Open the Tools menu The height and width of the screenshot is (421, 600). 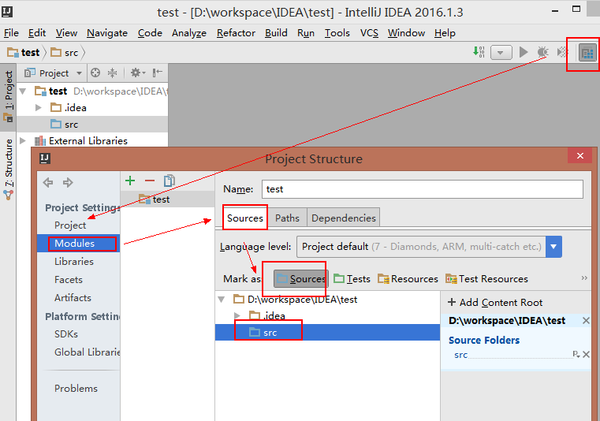tap(337, 33)
